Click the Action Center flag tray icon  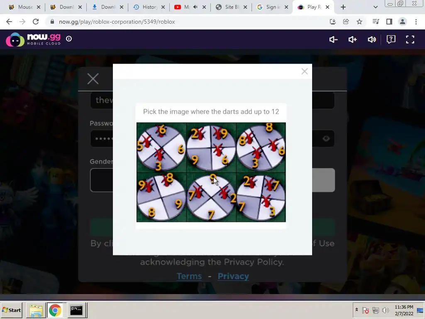click(x=365, y=310)
